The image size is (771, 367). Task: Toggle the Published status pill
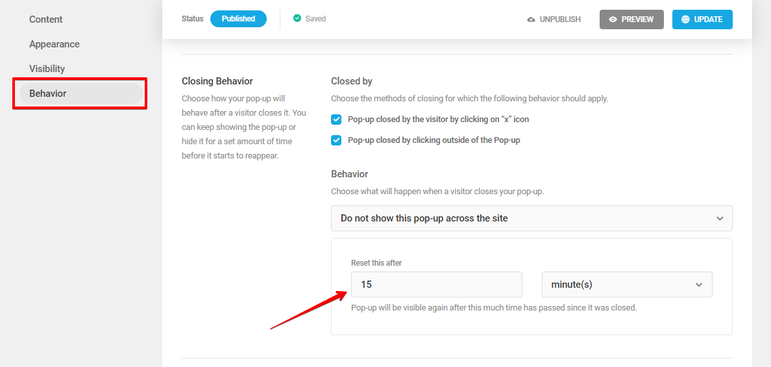click(x=238, y=19)
